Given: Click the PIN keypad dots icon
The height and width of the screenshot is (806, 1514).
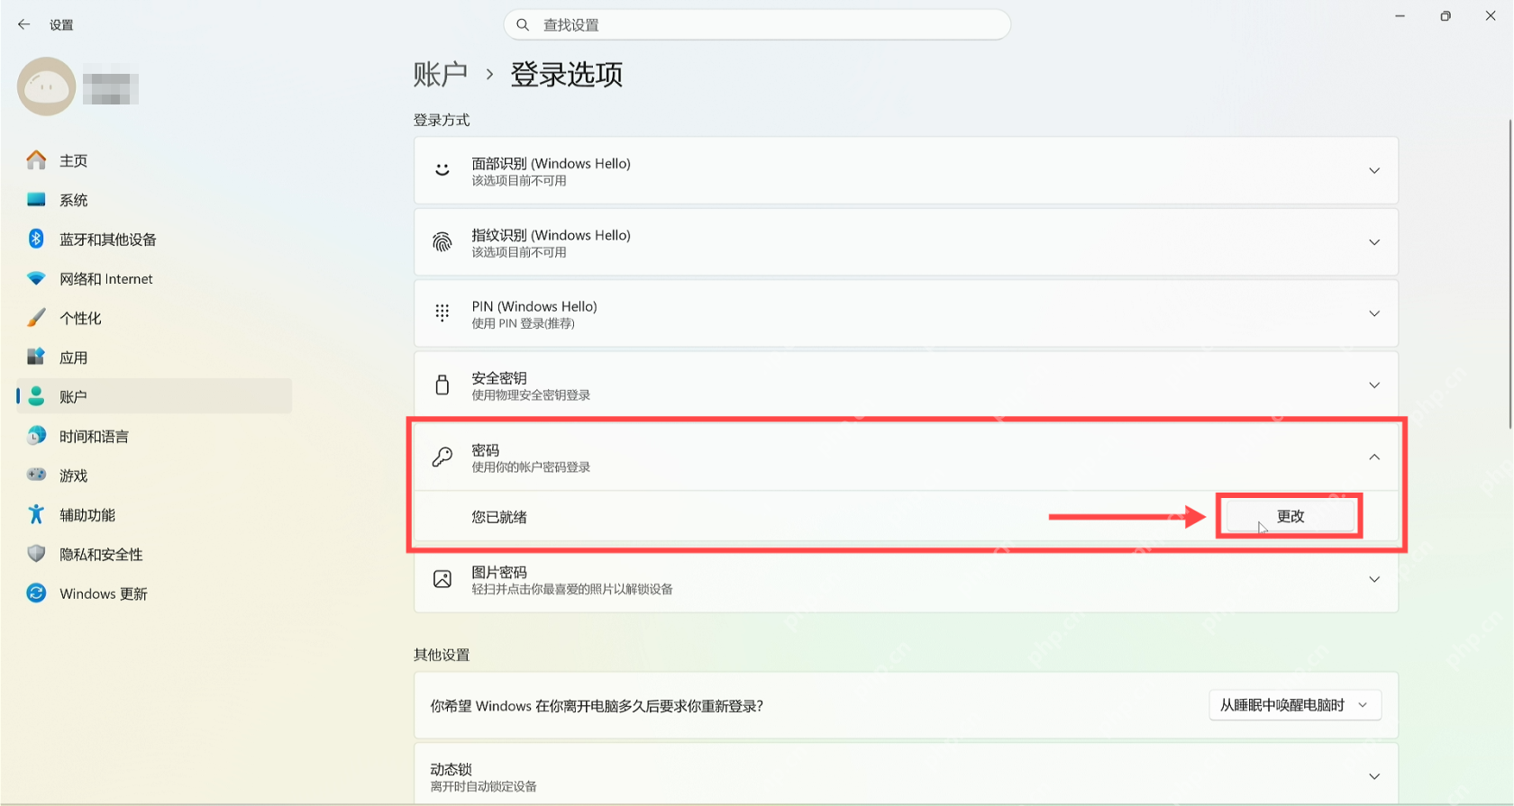Looking at the screenshot, I should (442, 313).
